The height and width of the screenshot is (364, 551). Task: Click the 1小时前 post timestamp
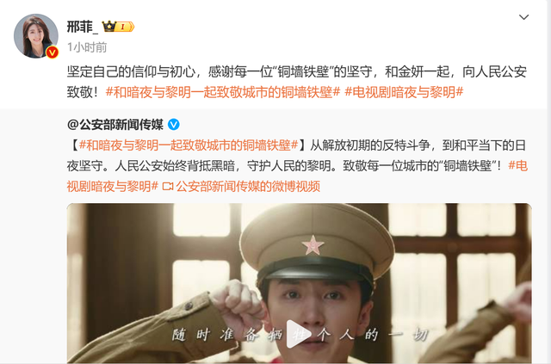(x=87, y=47)
